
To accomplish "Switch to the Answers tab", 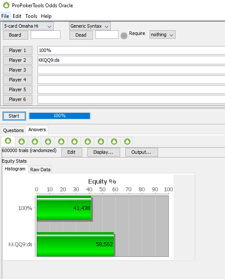I will (37, 130).
